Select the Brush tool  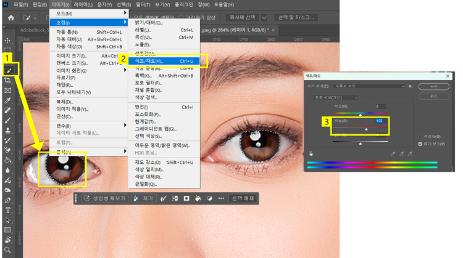(7, 121)
